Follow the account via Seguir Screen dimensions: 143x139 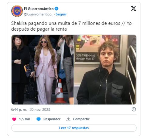[61, 14]
